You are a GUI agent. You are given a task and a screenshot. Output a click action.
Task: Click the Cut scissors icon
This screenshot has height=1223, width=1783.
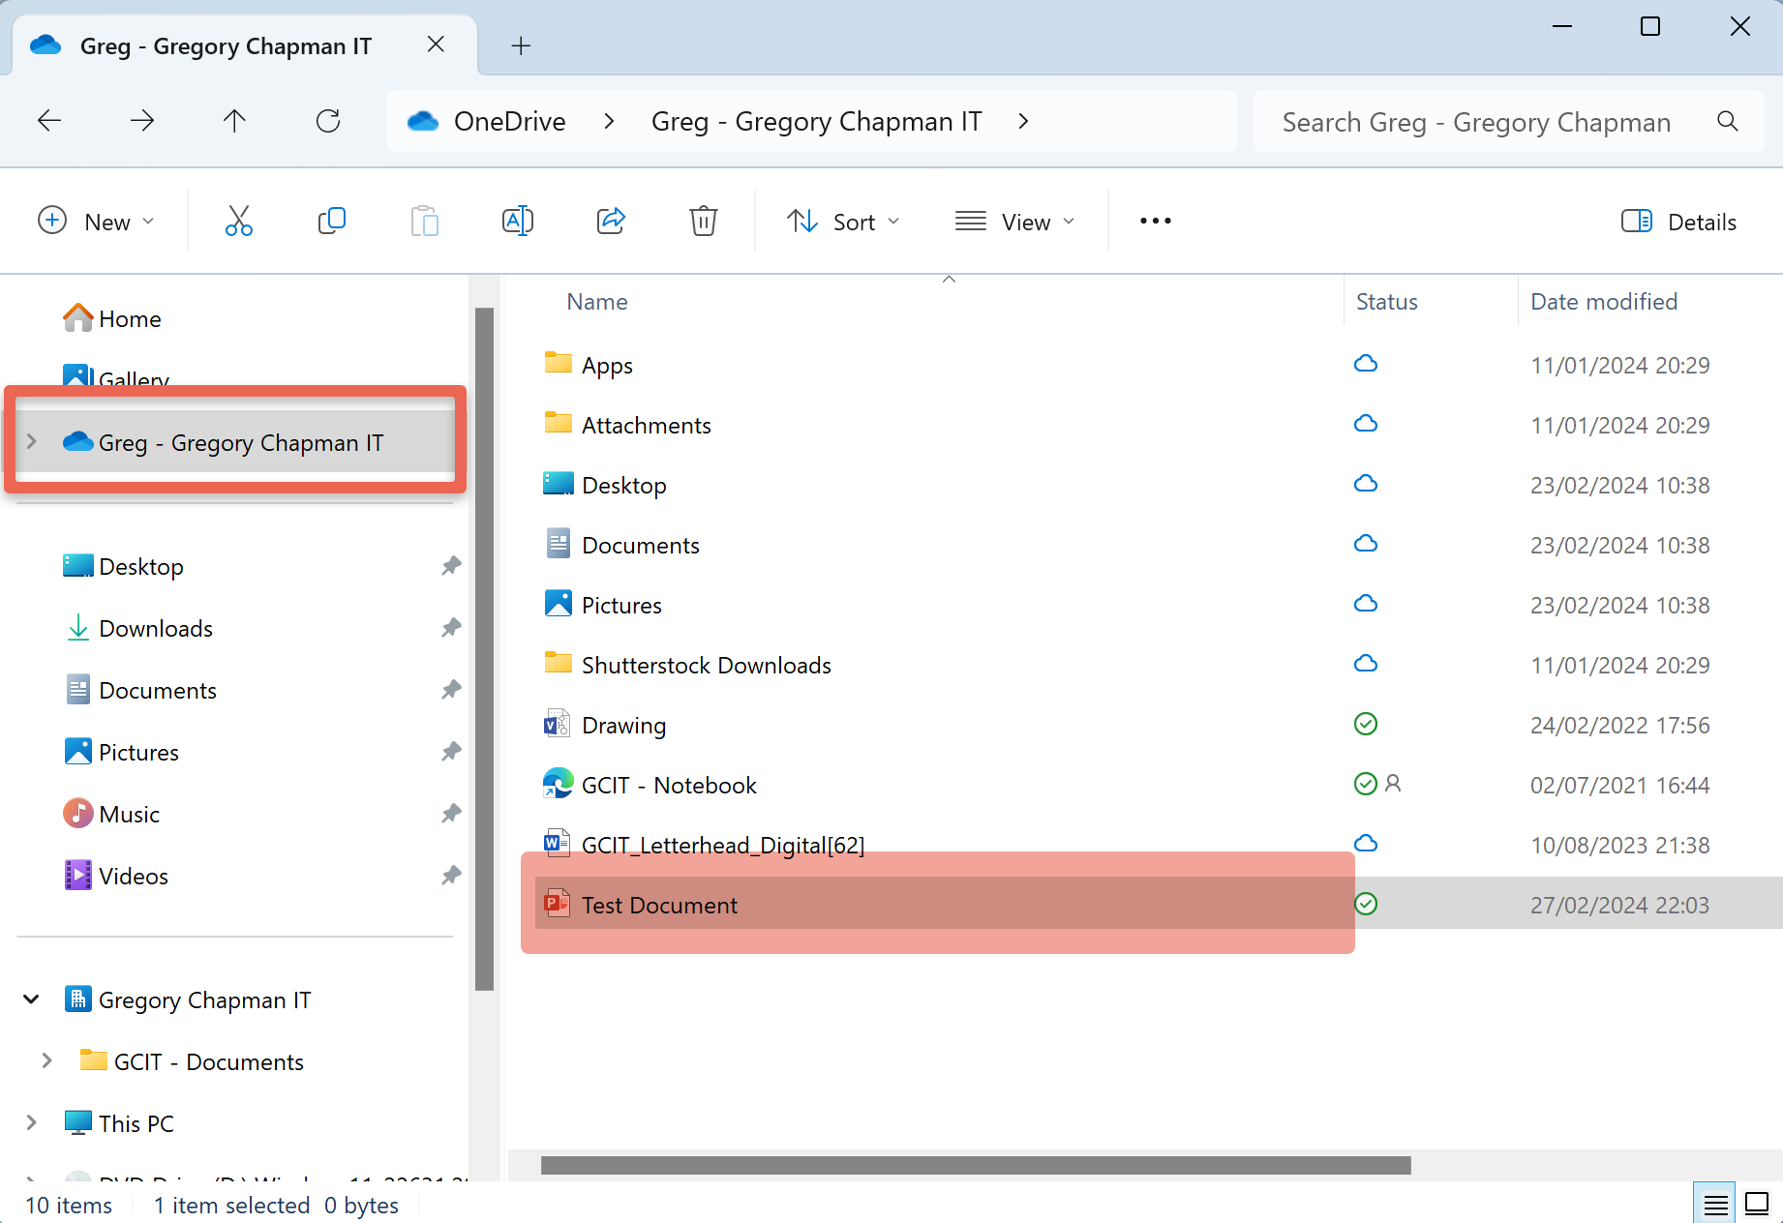(x=238, y=222)
